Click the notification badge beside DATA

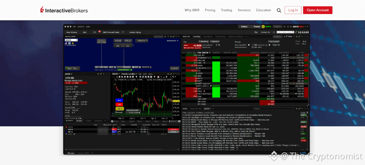click(263, 26)
